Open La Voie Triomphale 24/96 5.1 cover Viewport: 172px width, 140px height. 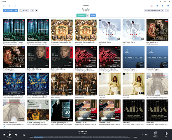(x=14, y=110)
